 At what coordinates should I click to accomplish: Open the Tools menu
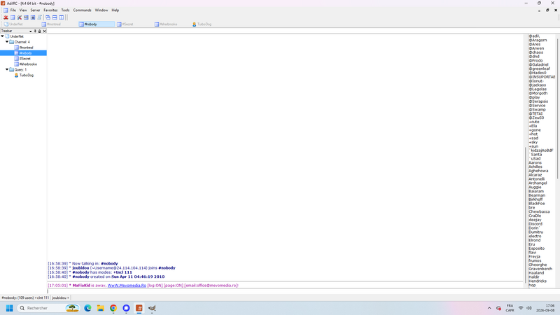coord(65,10)
